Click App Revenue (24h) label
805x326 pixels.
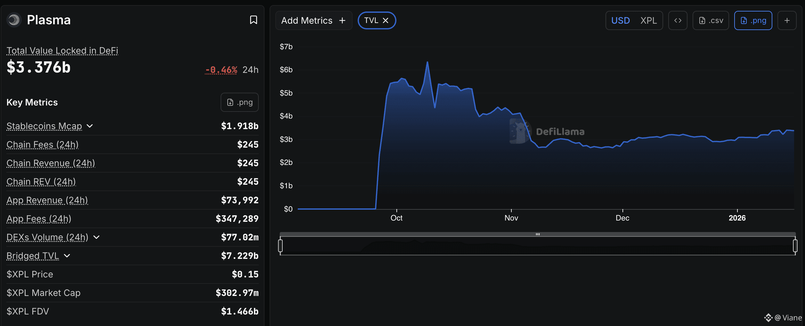coord(47,200)
